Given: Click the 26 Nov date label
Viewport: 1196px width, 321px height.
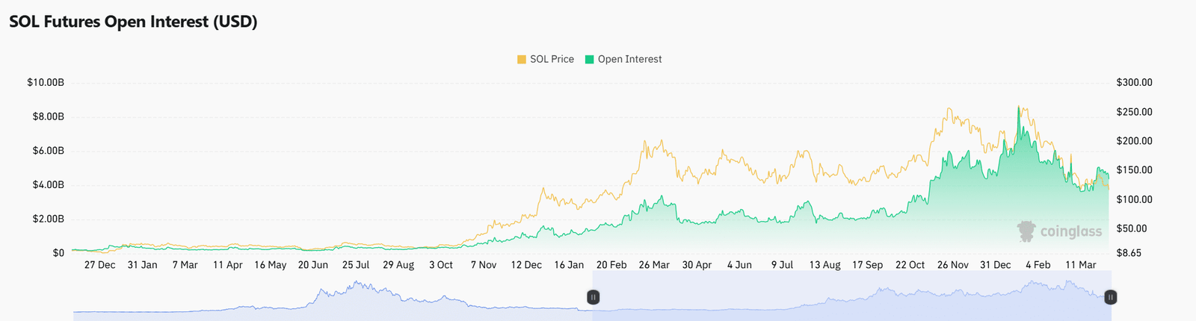Looking at the screenshot, I should coord(953,265).
